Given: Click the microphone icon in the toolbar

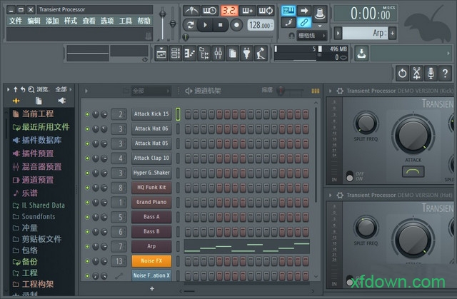Looking at the screenshot, I should point(431,73).
